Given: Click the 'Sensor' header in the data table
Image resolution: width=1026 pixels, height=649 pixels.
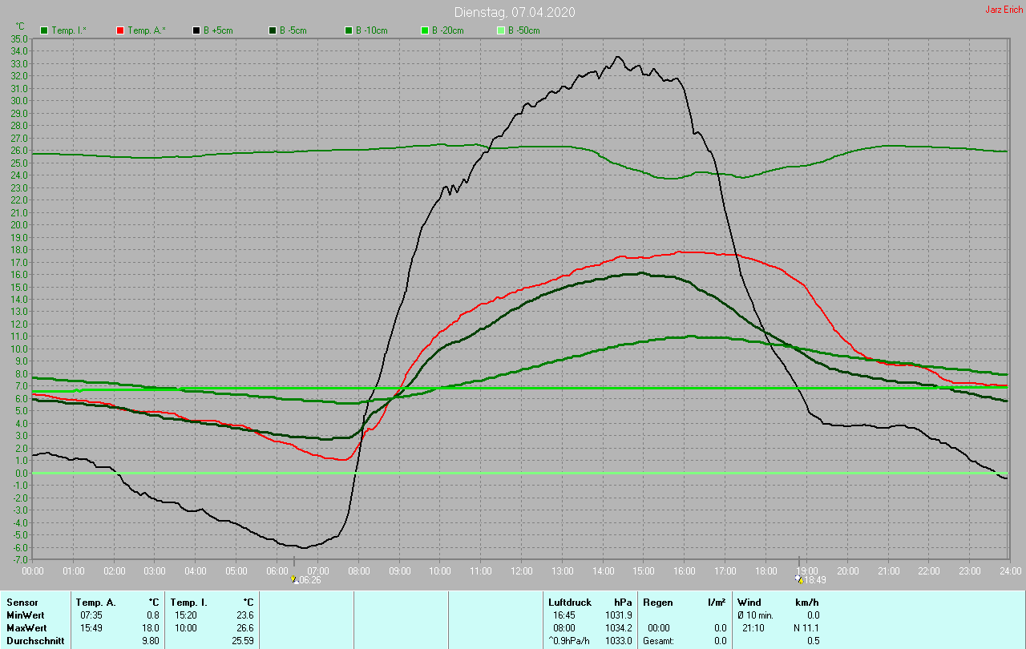Looking at the screenshot, I should 22,602.
